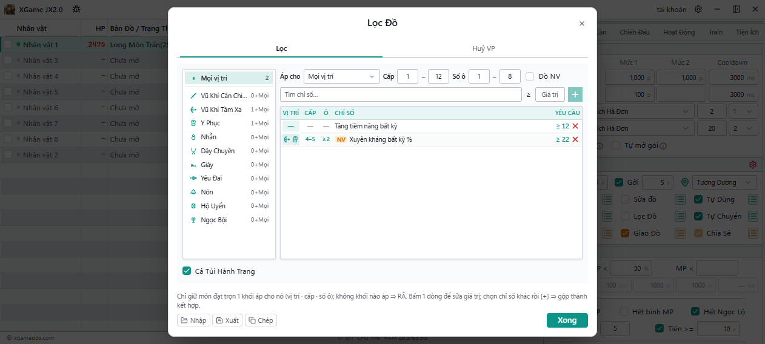The width and height of the screenshot is (765, 344).
Task: Open the list settings icon for Sửa đồ
Action: pyautogui.click(x=680, y=199)
